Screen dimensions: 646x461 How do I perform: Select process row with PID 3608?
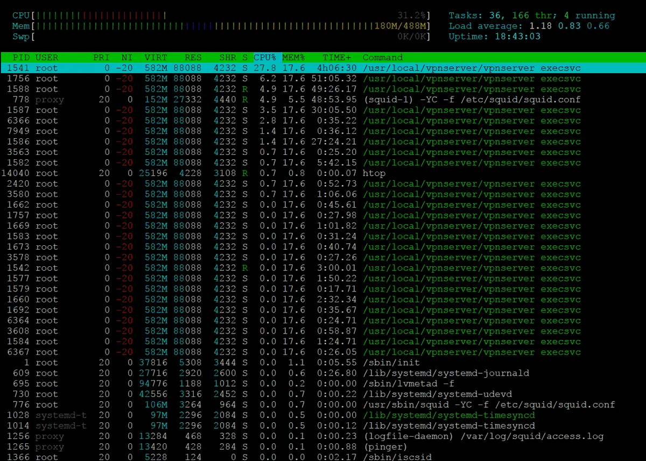click(323, 331)
